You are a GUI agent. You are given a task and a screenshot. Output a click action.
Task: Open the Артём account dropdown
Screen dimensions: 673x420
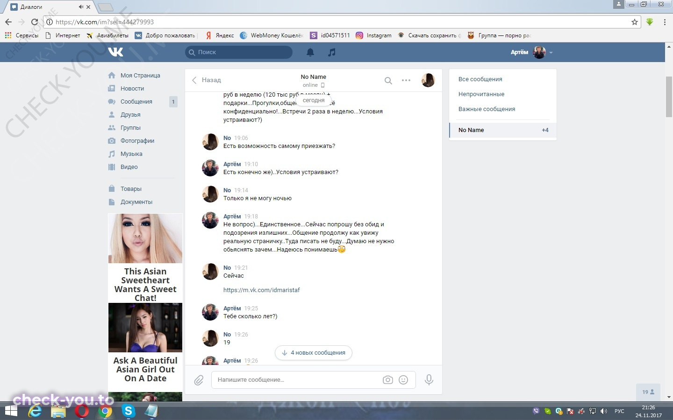tap(532, 52)
